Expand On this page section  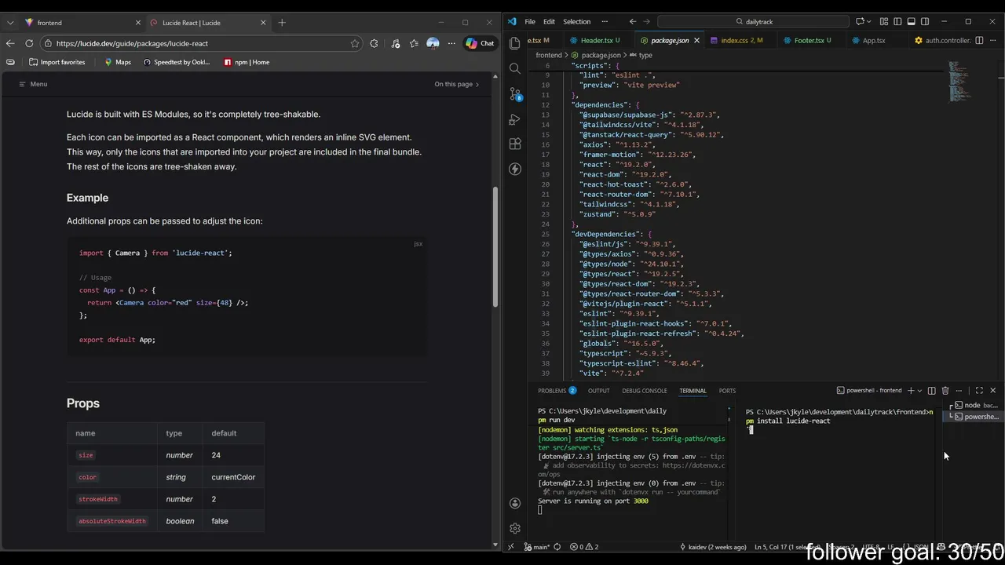pyautogui.click(x=456, y=84)
